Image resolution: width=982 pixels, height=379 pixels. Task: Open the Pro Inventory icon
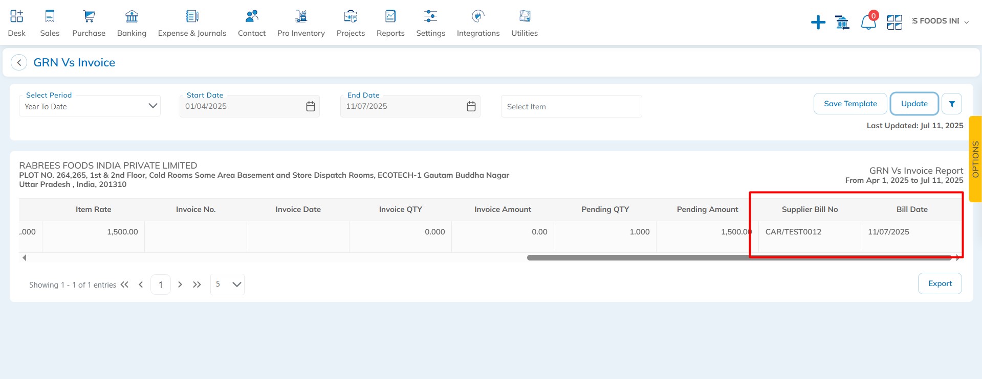click(301, 16)
